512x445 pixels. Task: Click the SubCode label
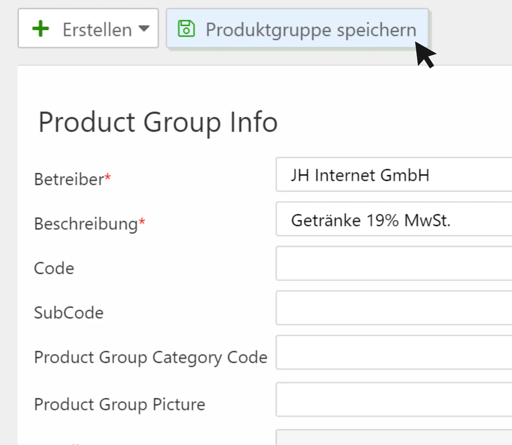coord(69,312)
